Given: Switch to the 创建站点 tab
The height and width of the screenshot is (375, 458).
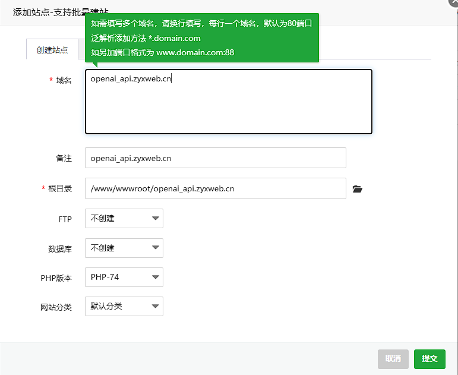Looking at the screenshot, I should (x=52, y=50).
